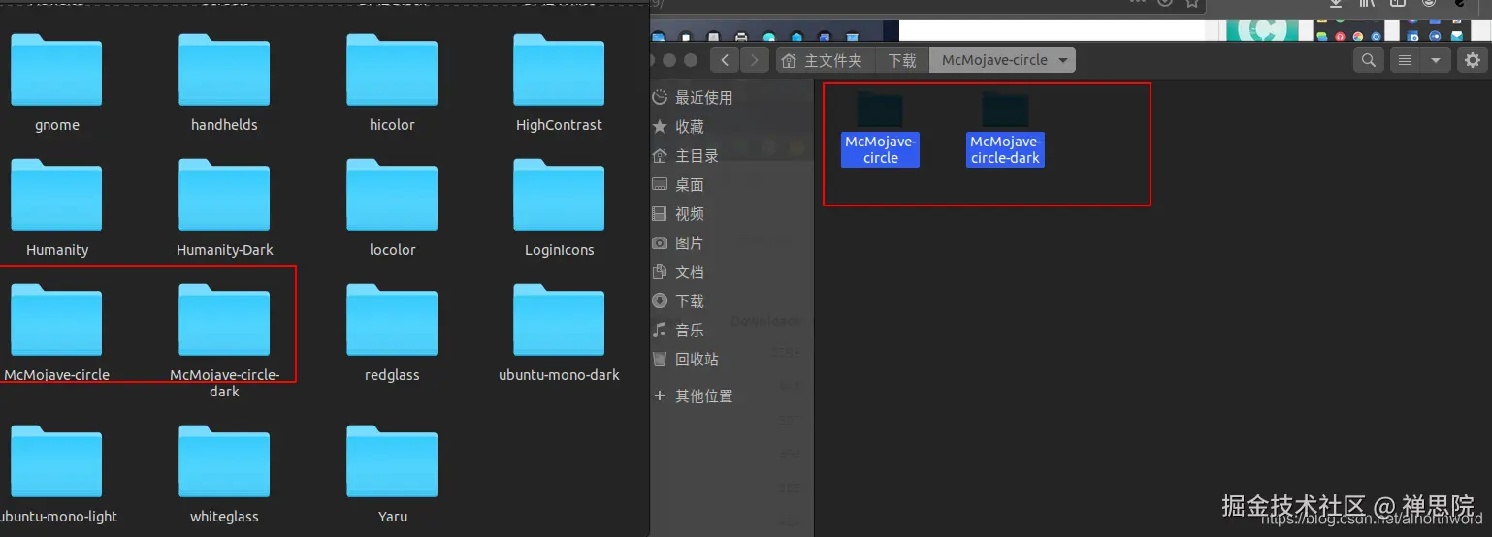This screenshot has height=537, width=1492.
Task: Go forward in the file manager
Action: pos(755,60)
